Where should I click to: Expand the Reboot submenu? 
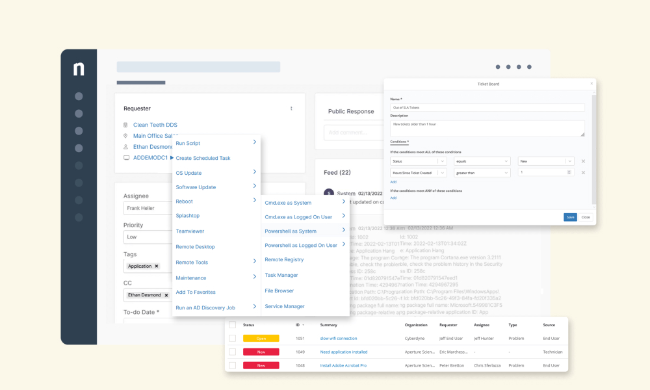point(255,200)
